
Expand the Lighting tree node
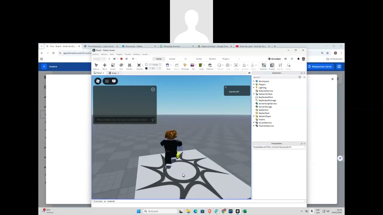(x=254, y=88)
